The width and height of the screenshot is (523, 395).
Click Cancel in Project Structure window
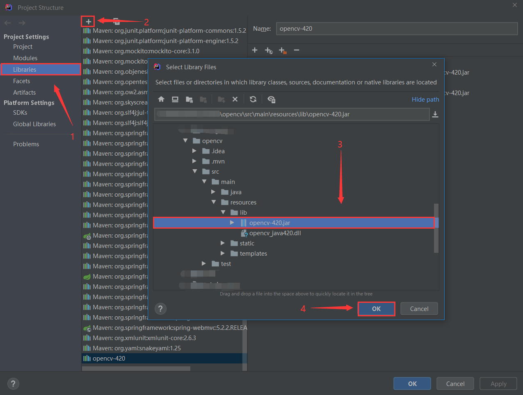pos(455,384)
